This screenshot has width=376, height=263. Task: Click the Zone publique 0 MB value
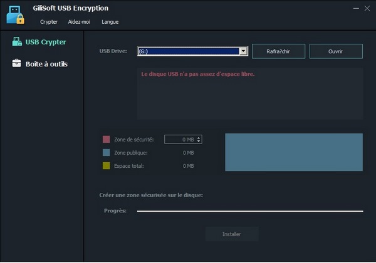[188, 153]
